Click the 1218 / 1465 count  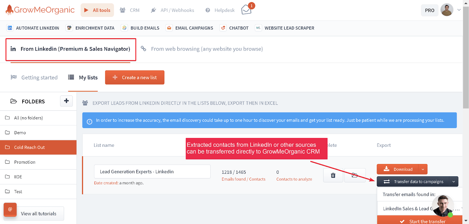pos(234,172)
